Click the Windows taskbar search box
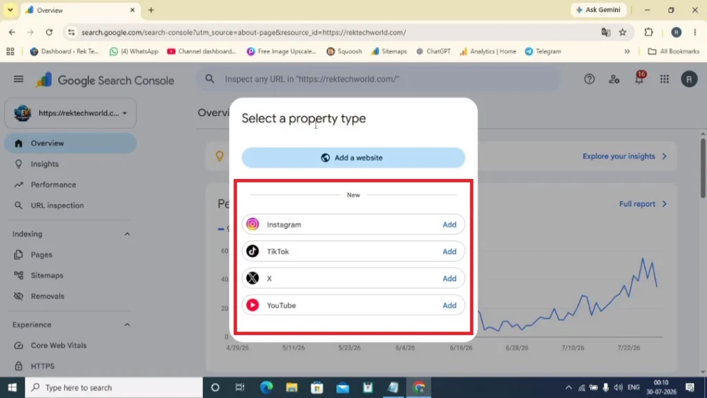 [114, 388]
